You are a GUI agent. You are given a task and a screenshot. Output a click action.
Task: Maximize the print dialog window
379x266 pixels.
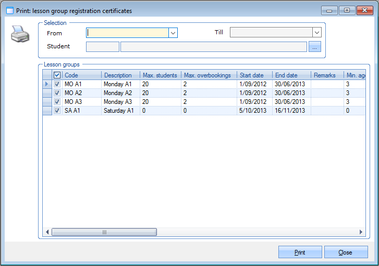pyautogui.click(x=346, y=10)
